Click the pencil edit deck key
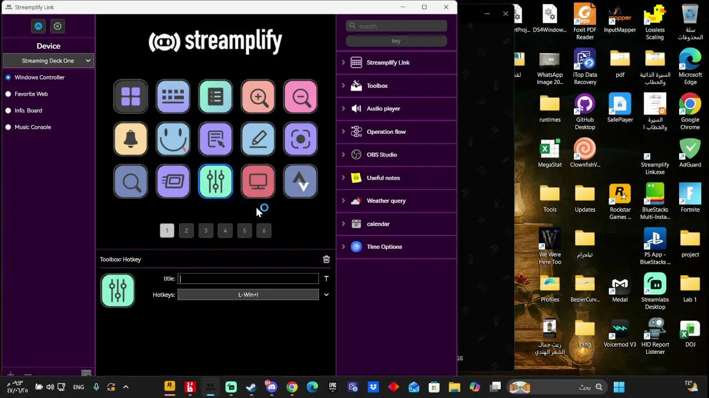This screenshot has height=398, width=709. click(258, 139)
